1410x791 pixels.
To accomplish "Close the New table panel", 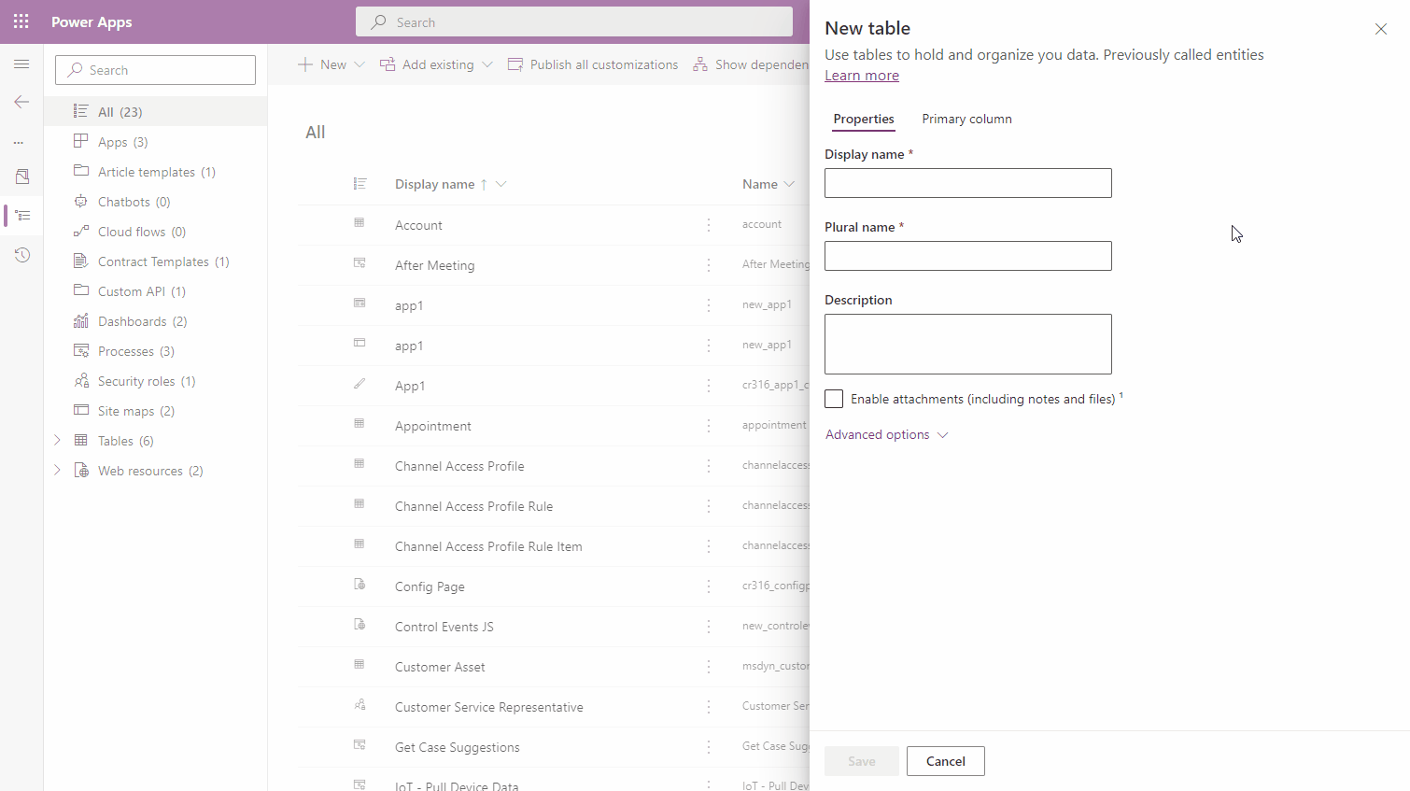I will tap(1381, 29).
